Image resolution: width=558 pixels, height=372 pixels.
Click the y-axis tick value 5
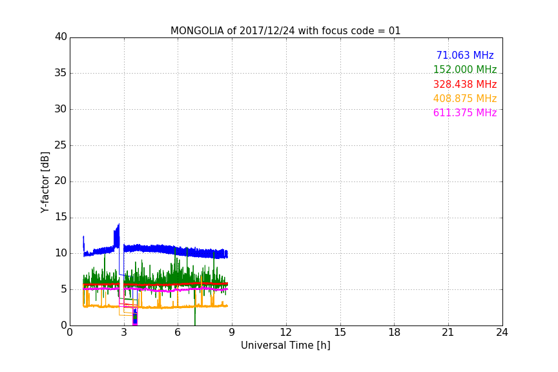click(x=64, y=289)
